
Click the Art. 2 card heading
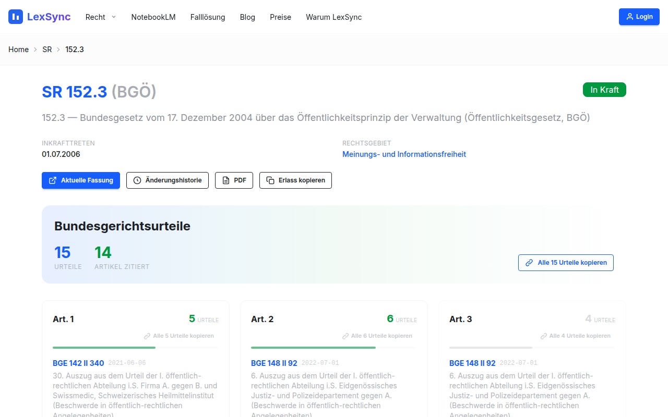[x=263, y=319]
